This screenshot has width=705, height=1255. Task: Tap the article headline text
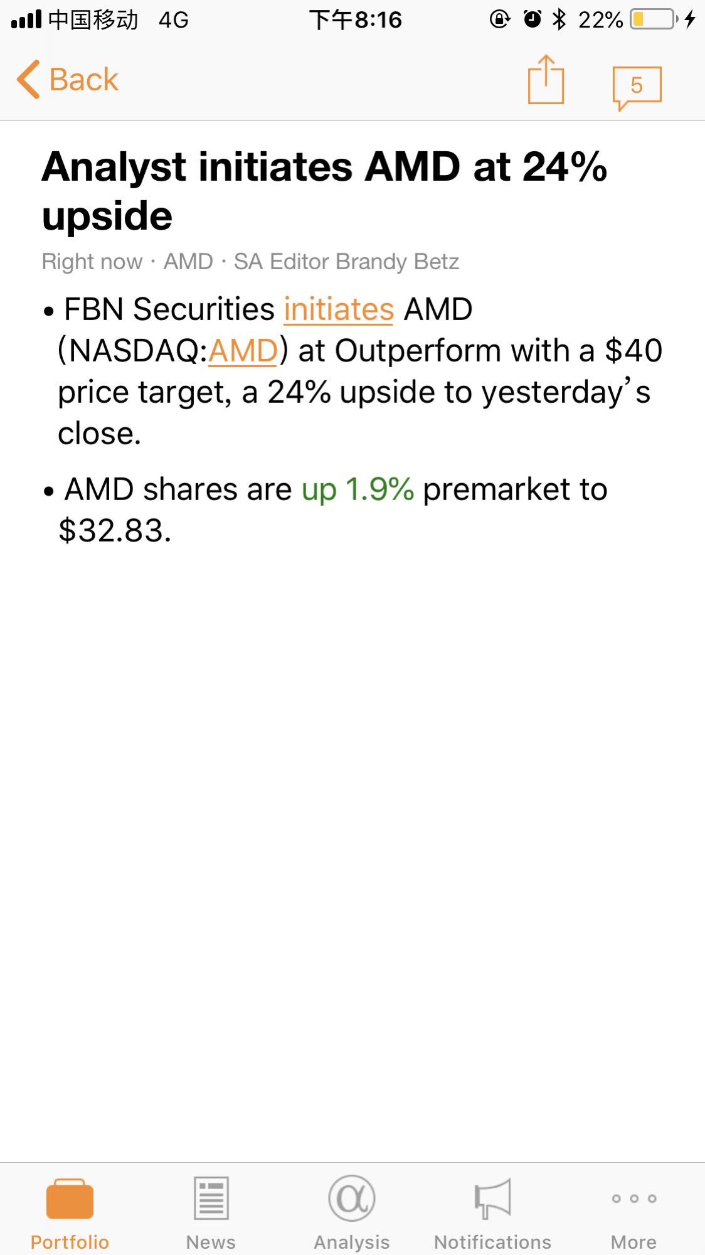(324, 191)
